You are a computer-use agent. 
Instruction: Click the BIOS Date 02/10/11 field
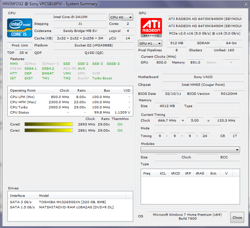point(173,94)
